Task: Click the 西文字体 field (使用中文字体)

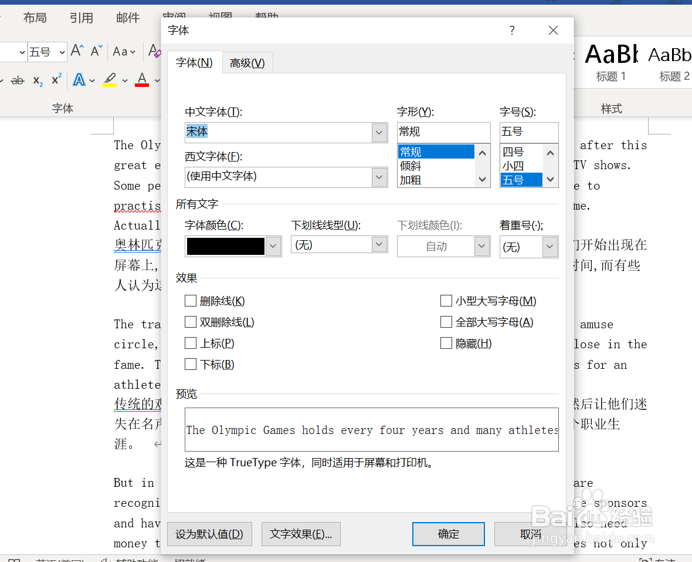Action: coord(279,177)
